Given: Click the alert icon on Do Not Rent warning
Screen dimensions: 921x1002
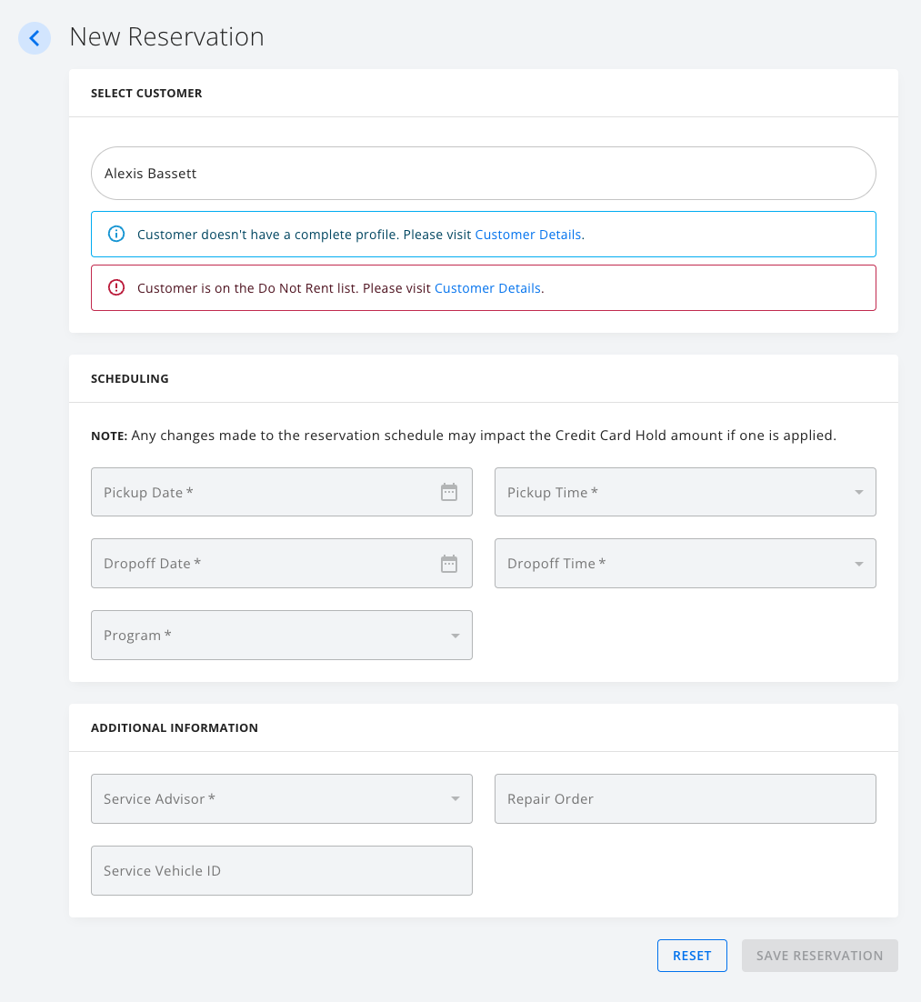Looking at the screenshot, I should click(x=115, y=287).
